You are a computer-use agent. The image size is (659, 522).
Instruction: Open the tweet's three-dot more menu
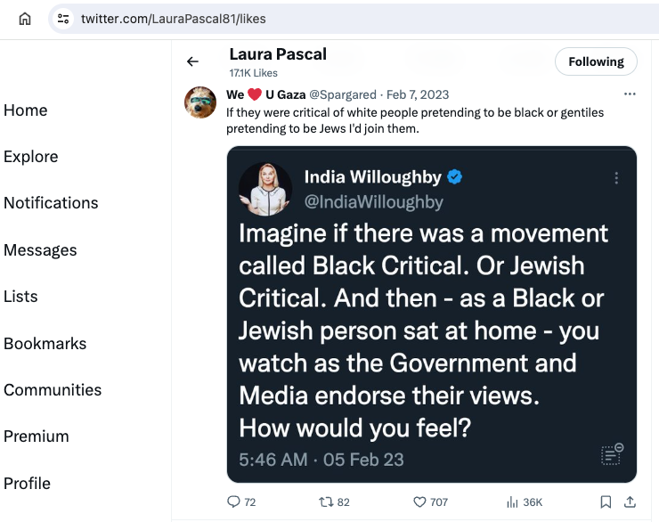tap(630, 94)
